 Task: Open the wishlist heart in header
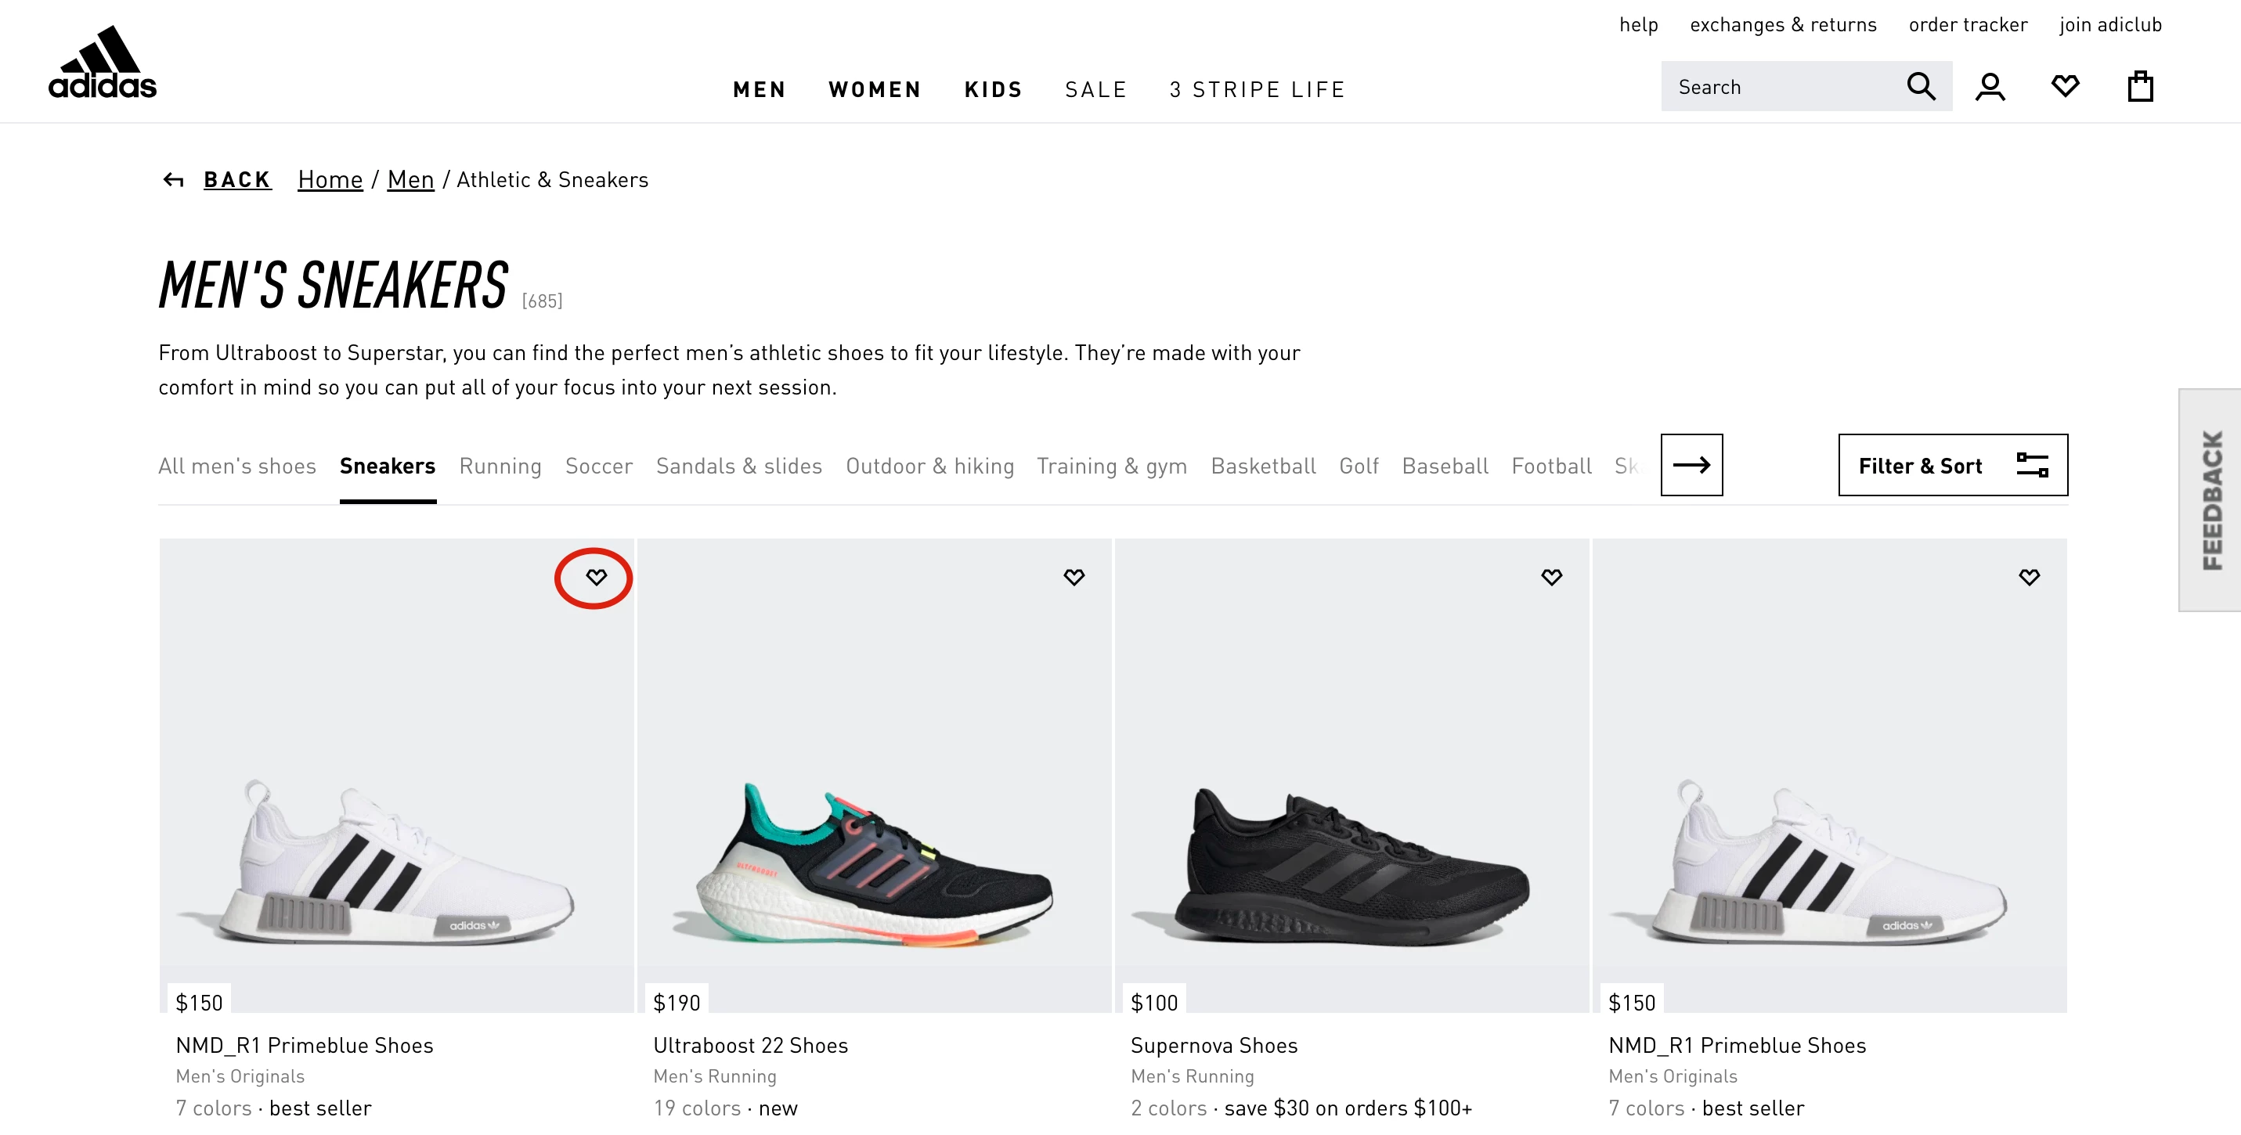2064,86
